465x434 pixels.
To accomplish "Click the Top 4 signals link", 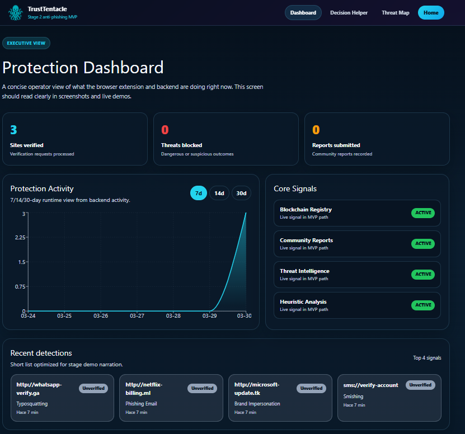I will [x=427, y=357].
